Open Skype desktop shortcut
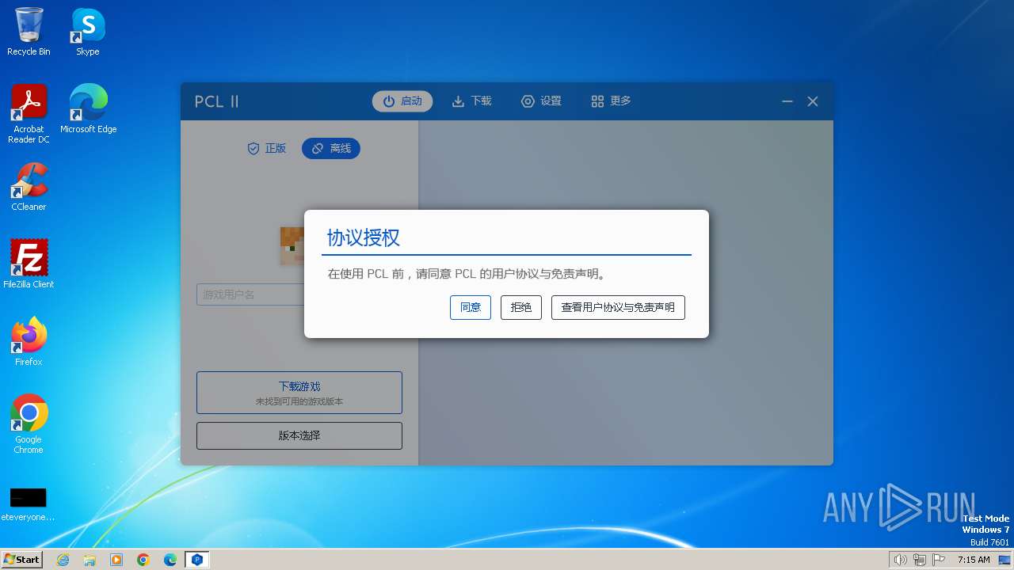1014x570 pixels. (88, 32)
